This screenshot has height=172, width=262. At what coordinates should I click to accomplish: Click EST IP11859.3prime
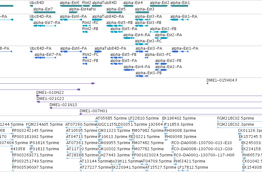tap(179, 124)
